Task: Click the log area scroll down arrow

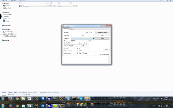Action: coord(109,62)
